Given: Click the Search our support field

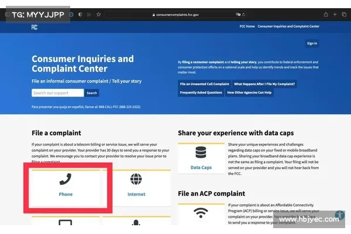Looking at the screenshot, I should pos(58,93).
